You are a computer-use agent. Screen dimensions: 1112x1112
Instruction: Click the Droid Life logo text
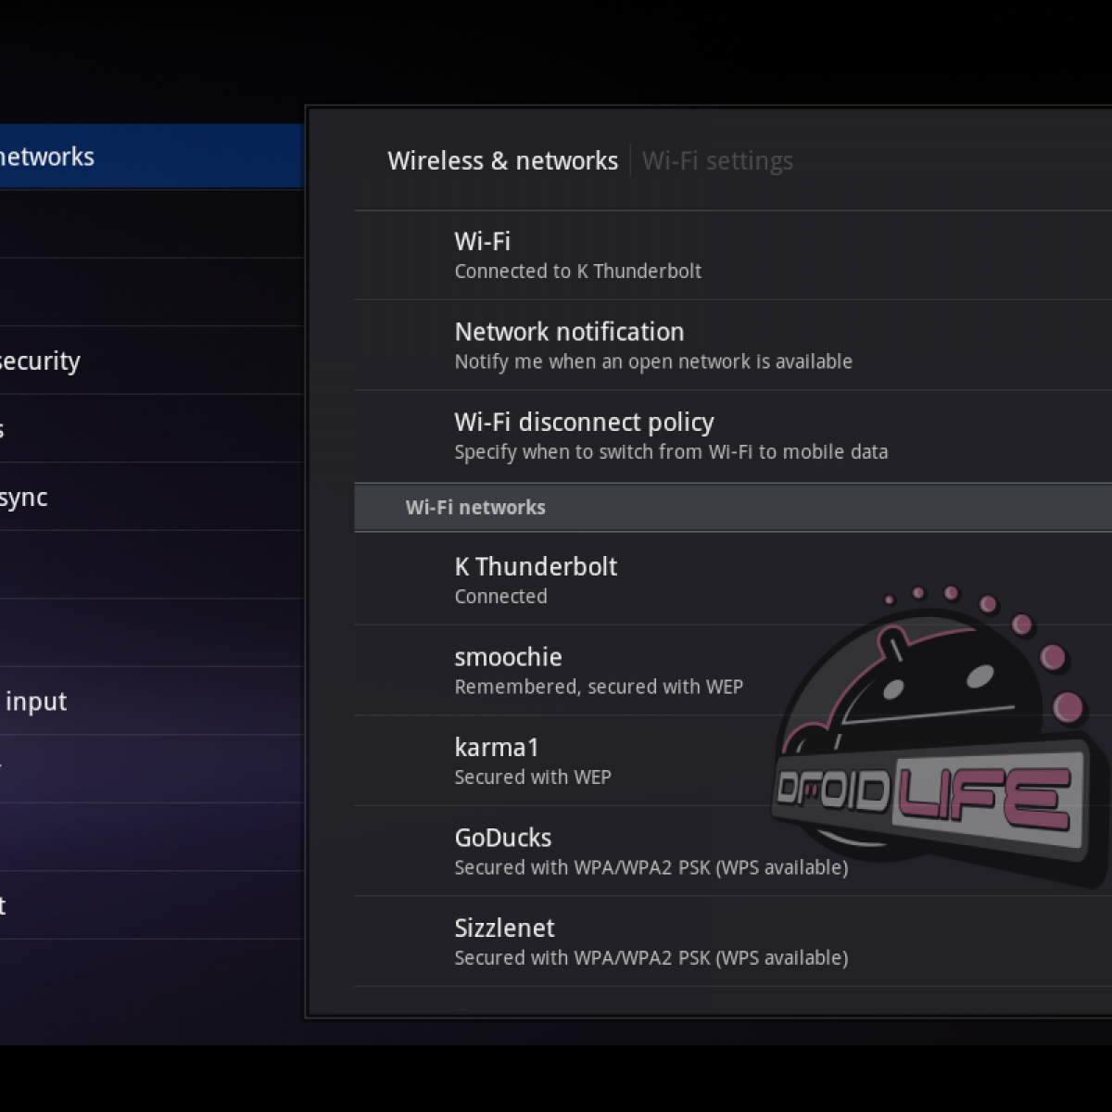coord(927,794)
